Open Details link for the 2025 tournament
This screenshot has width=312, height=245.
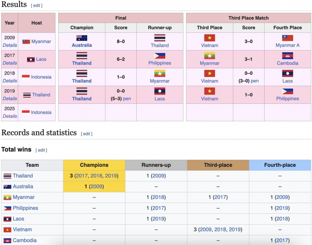[x=10, y=116]
